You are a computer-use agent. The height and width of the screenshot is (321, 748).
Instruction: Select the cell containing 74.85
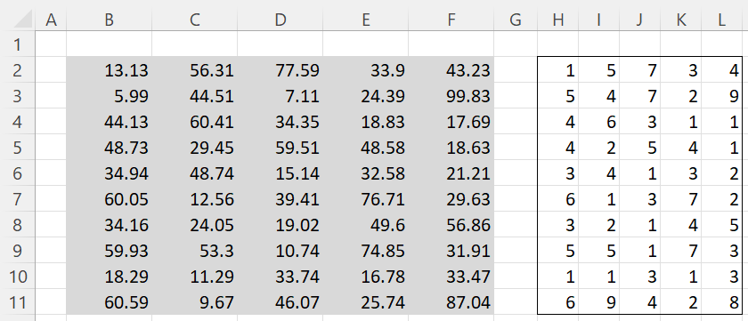coord(365,250)
